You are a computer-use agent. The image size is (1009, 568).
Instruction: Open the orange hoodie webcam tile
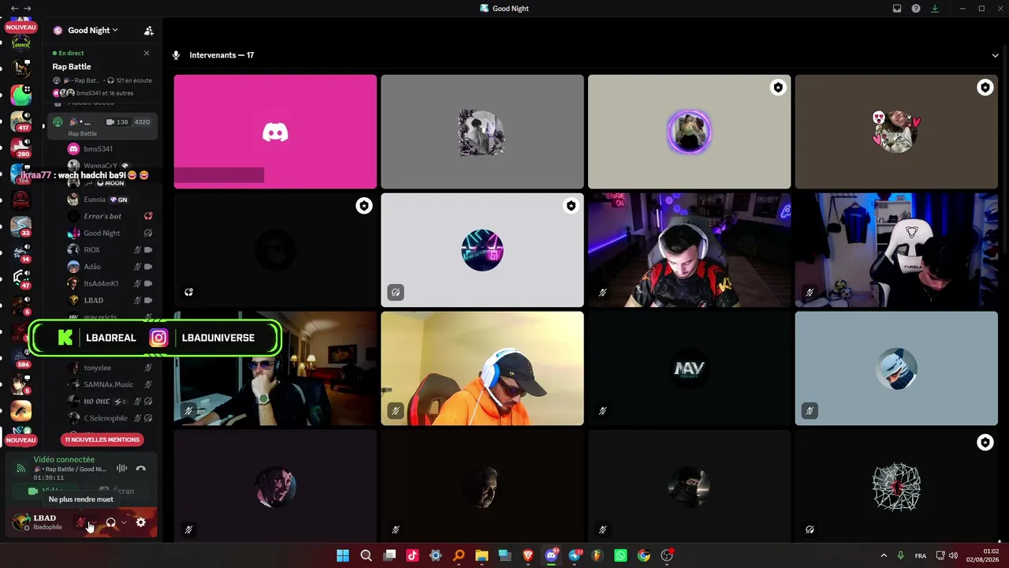point(482,368)
